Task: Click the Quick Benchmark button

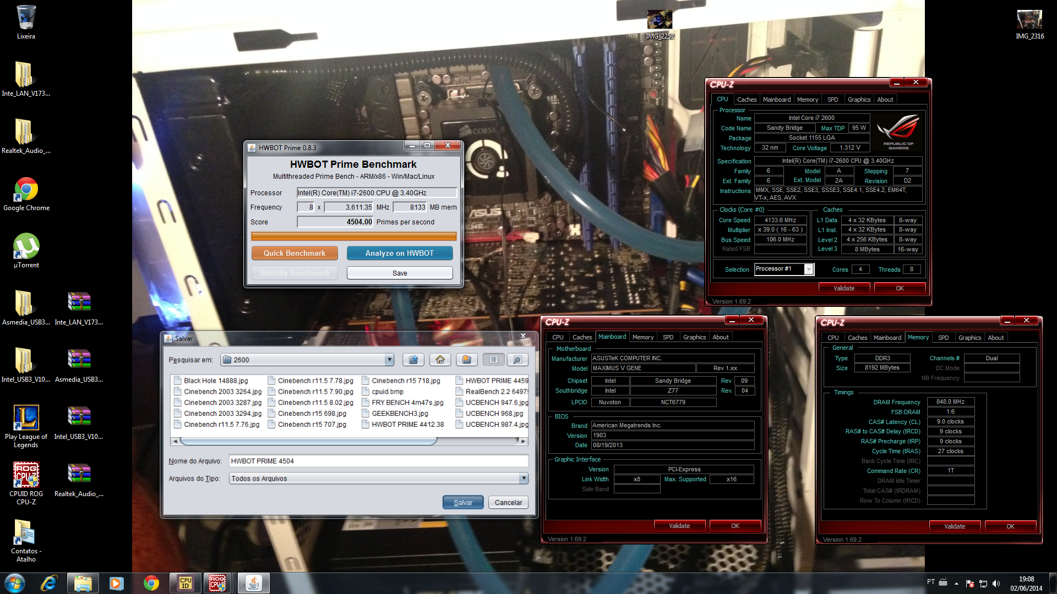Action: pos(295,253)
